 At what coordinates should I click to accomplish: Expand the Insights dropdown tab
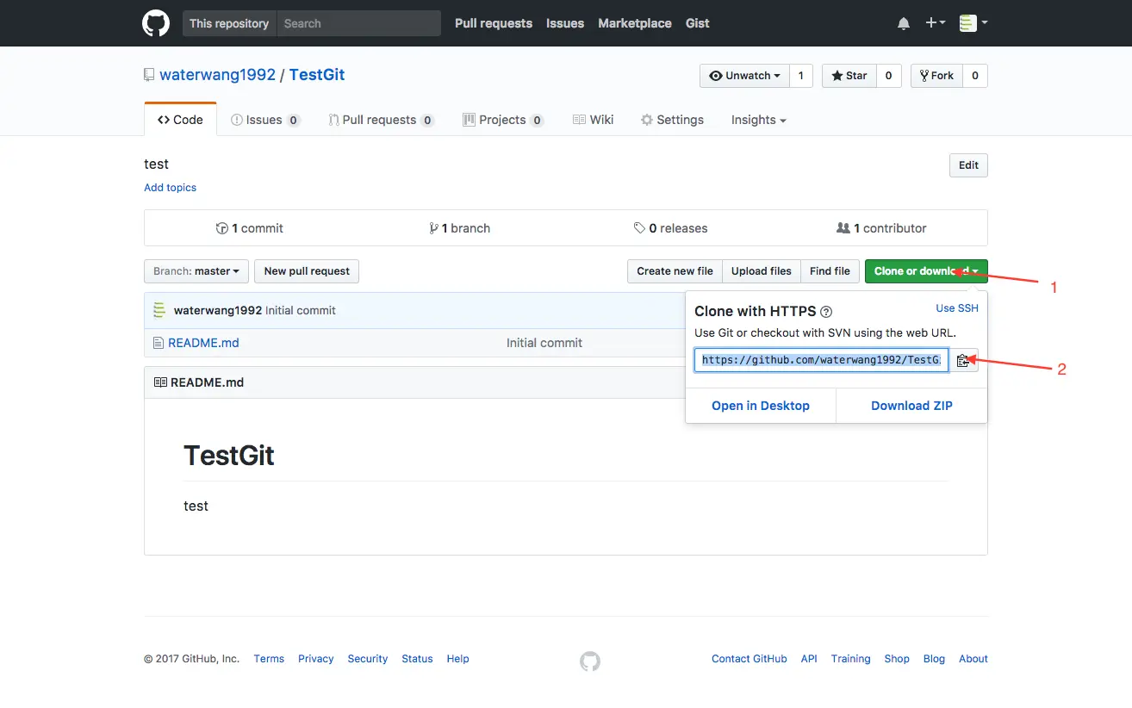tap(759, 120)
